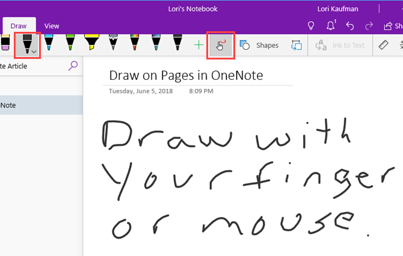
Task: Select the eraser tool
Action: (5, 43)
